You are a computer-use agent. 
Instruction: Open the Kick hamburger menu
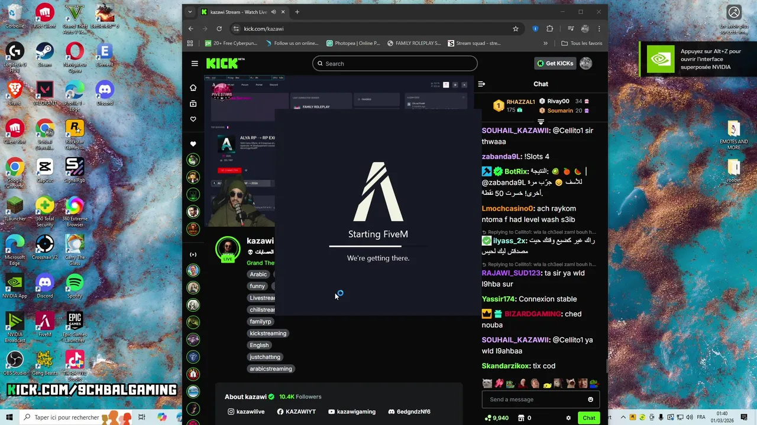pos(195,64)
